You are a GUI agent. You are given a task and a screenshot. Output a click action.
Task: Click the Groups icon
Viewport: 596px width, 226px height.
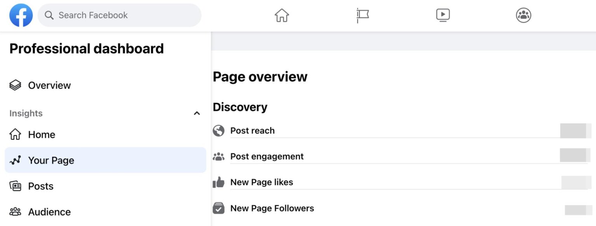click(523, 15)
